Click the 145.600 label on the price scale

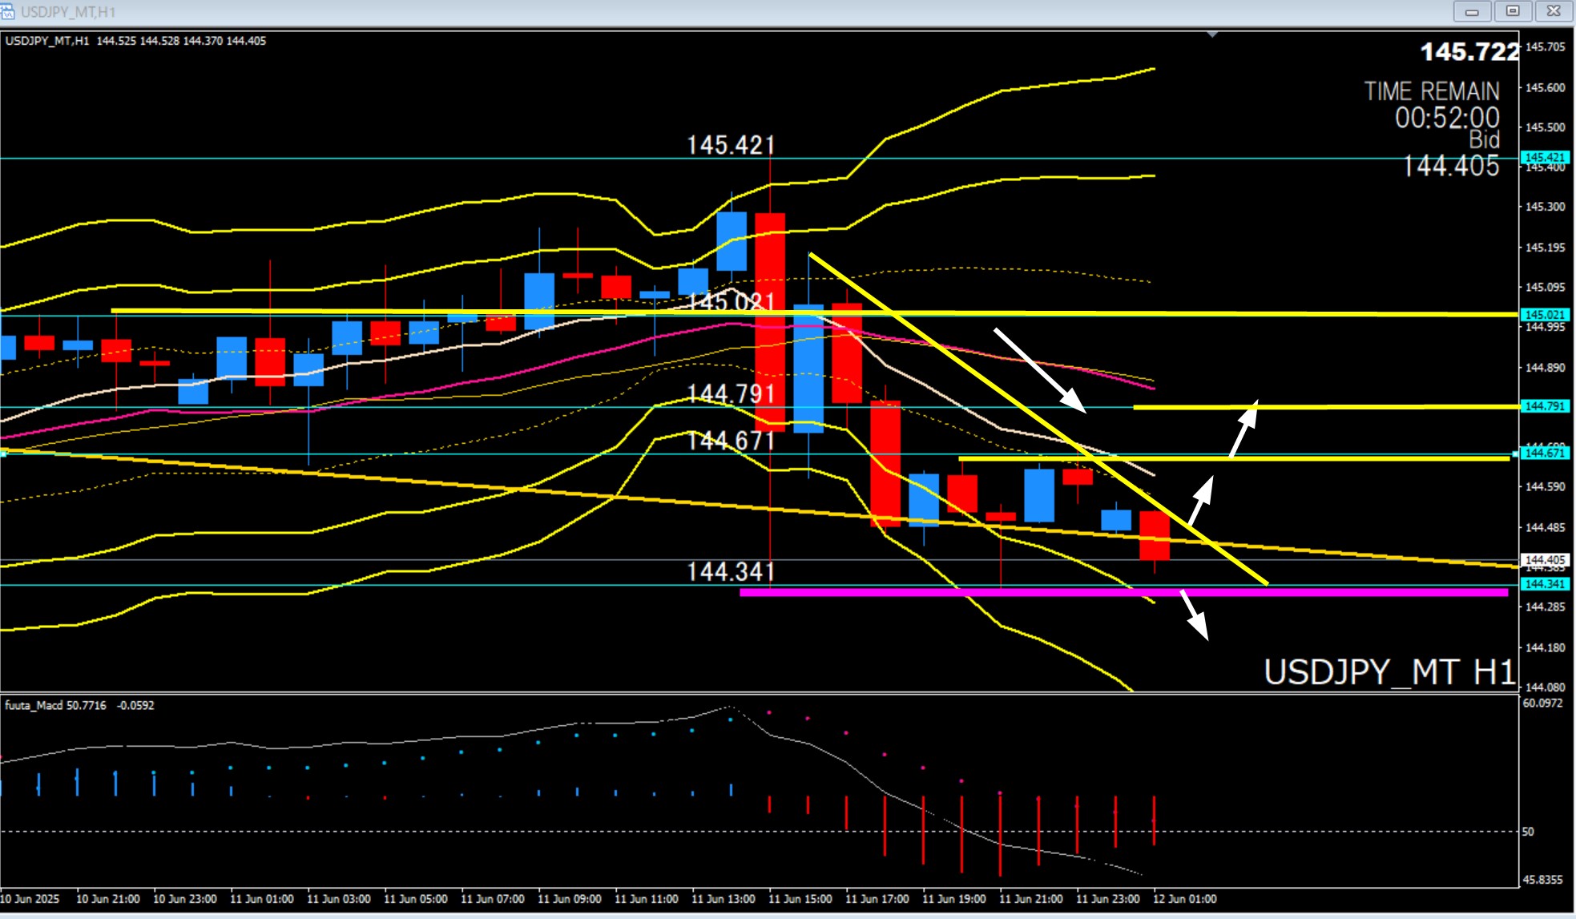click(1545, 87)
